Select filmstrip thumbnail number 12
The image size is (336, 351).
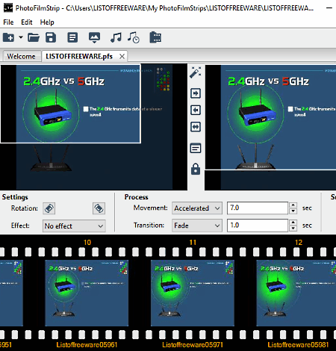pyautogui.click(x=296, y=293)
